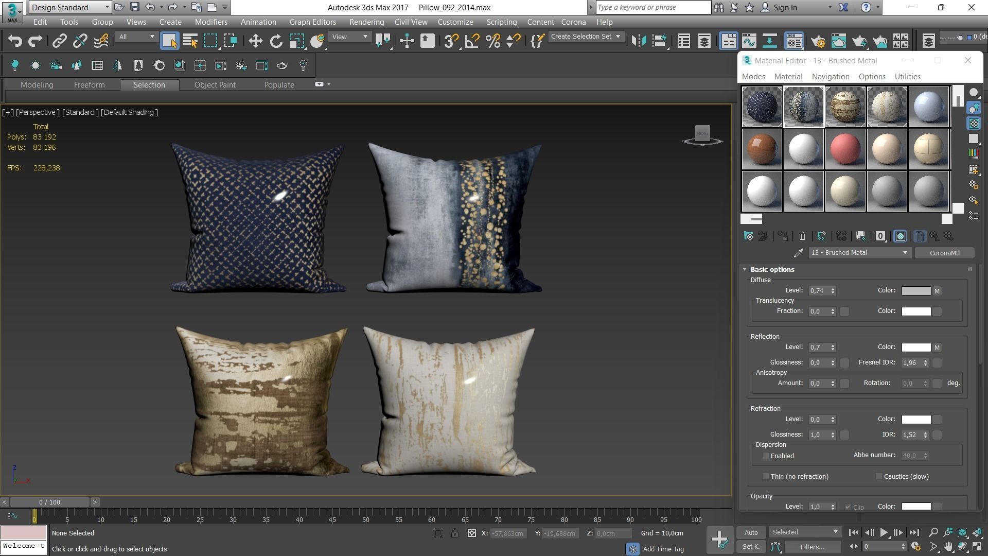Click the [Default Shading] viewport label
Viewport: 988px width, 556px height.
(129, 112)
